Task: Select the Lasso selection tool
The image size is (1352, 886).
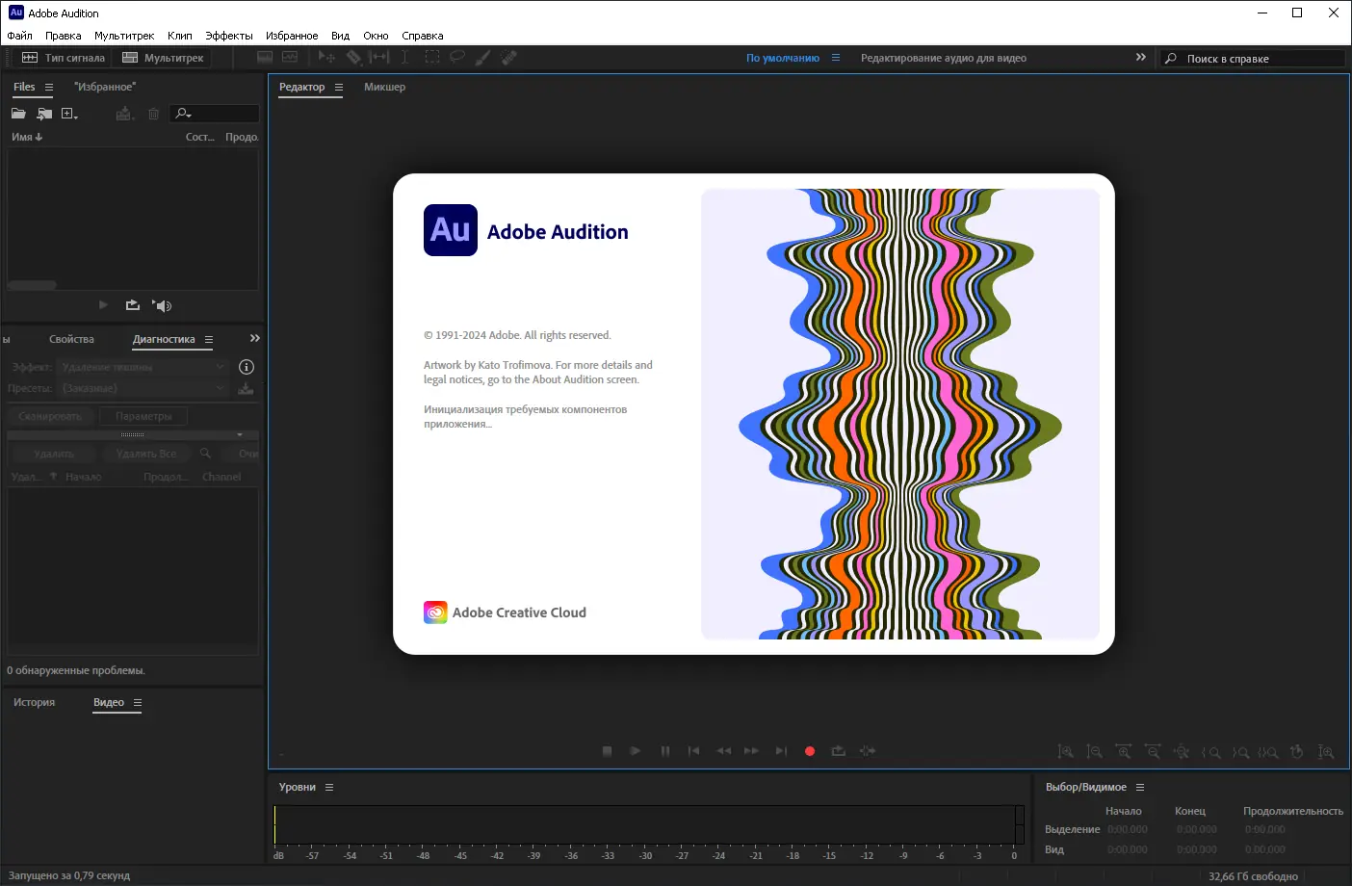Action: pos(457,58)
